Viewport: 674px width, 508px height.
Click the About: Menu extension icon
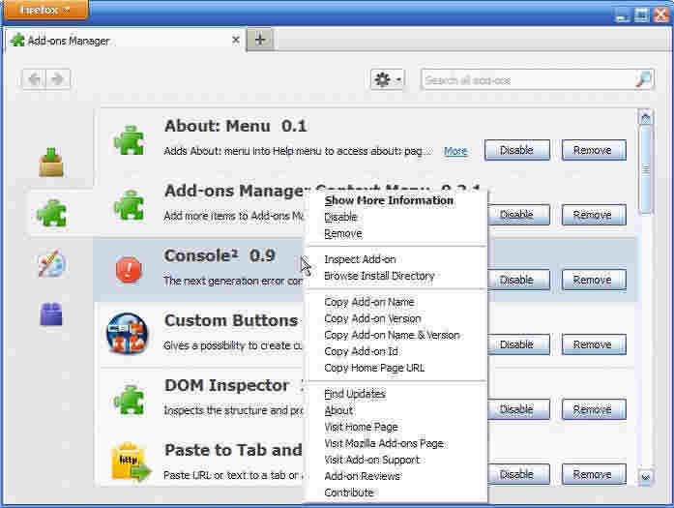129,140
